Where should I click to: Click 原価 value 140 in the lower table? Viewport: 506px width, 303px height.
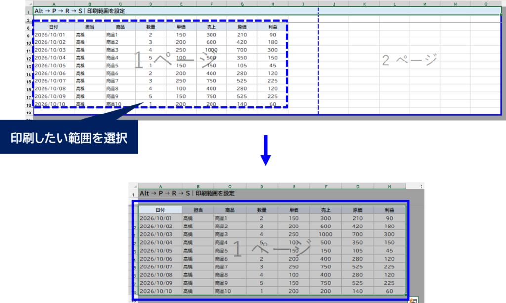pyautogui.click(x=358, y=291)
